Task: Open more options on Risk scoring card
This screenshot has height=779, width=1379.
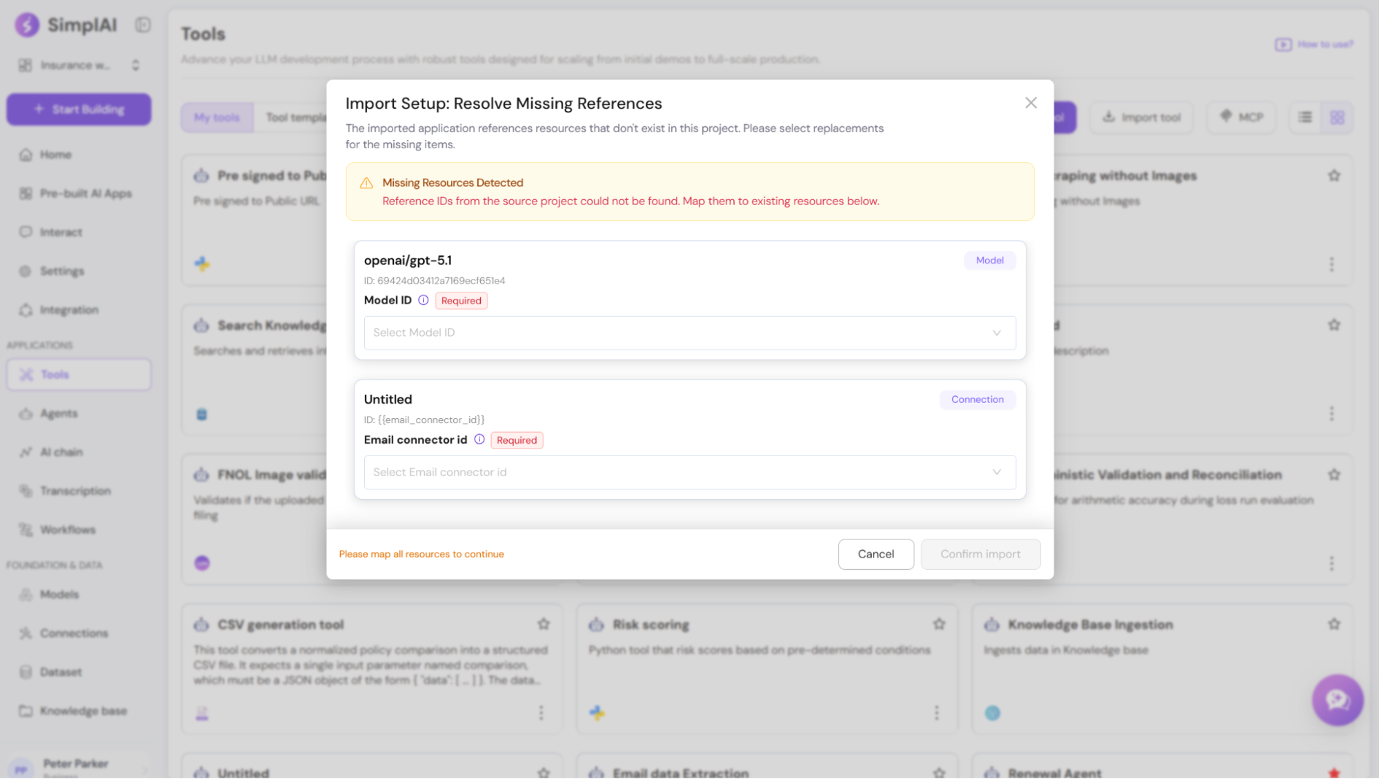Action: pos(936,712)
